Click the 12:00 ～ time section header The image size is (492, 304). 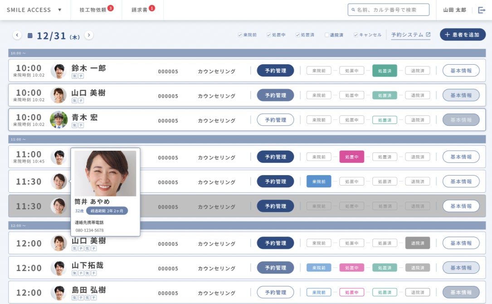coord(247,225)
